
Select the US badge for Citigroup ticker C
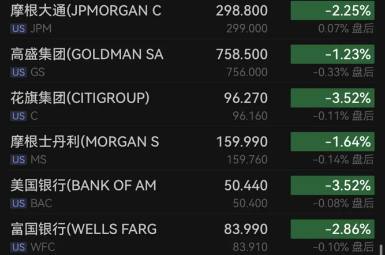(x=18, y=116)
